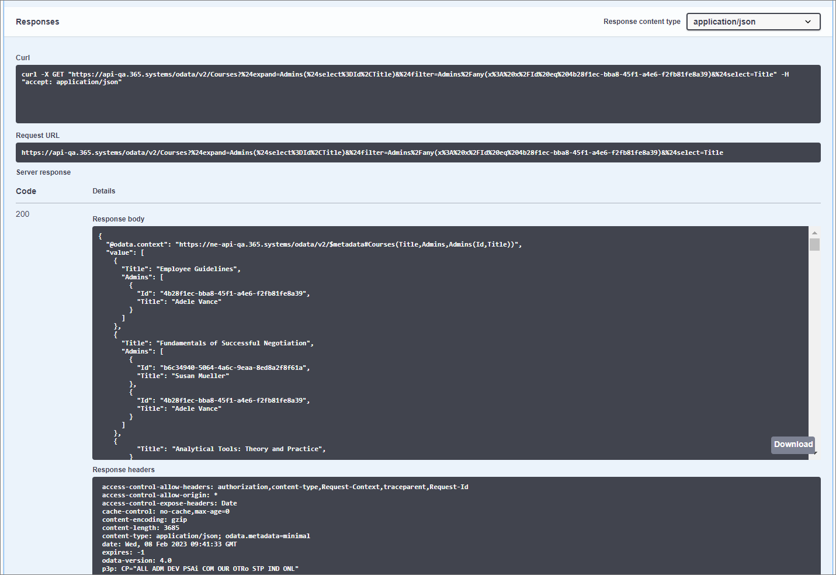Click the response body scroll-up arrow

tap(814, 233)
